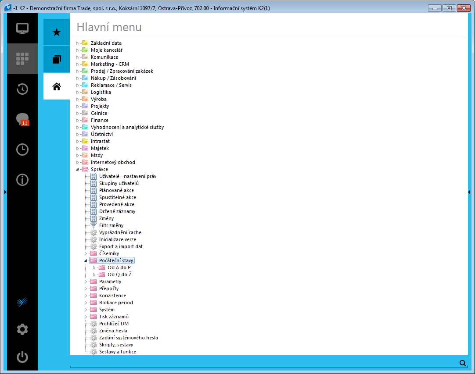The width and height of the screenshot is (475, 374).
Task: Select Účetnictví tree item
Action: point(102,134)
